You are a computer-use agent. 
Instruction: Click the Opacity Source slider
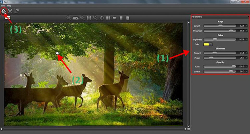(x=220, y=72)
